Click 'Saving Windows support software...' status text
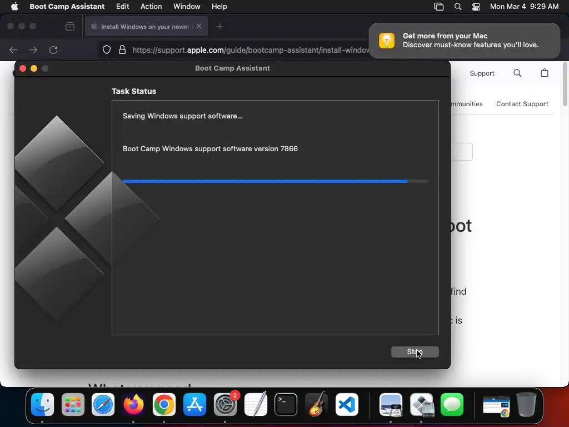Viewport: 569px width, 427px height. pos(182,116)
